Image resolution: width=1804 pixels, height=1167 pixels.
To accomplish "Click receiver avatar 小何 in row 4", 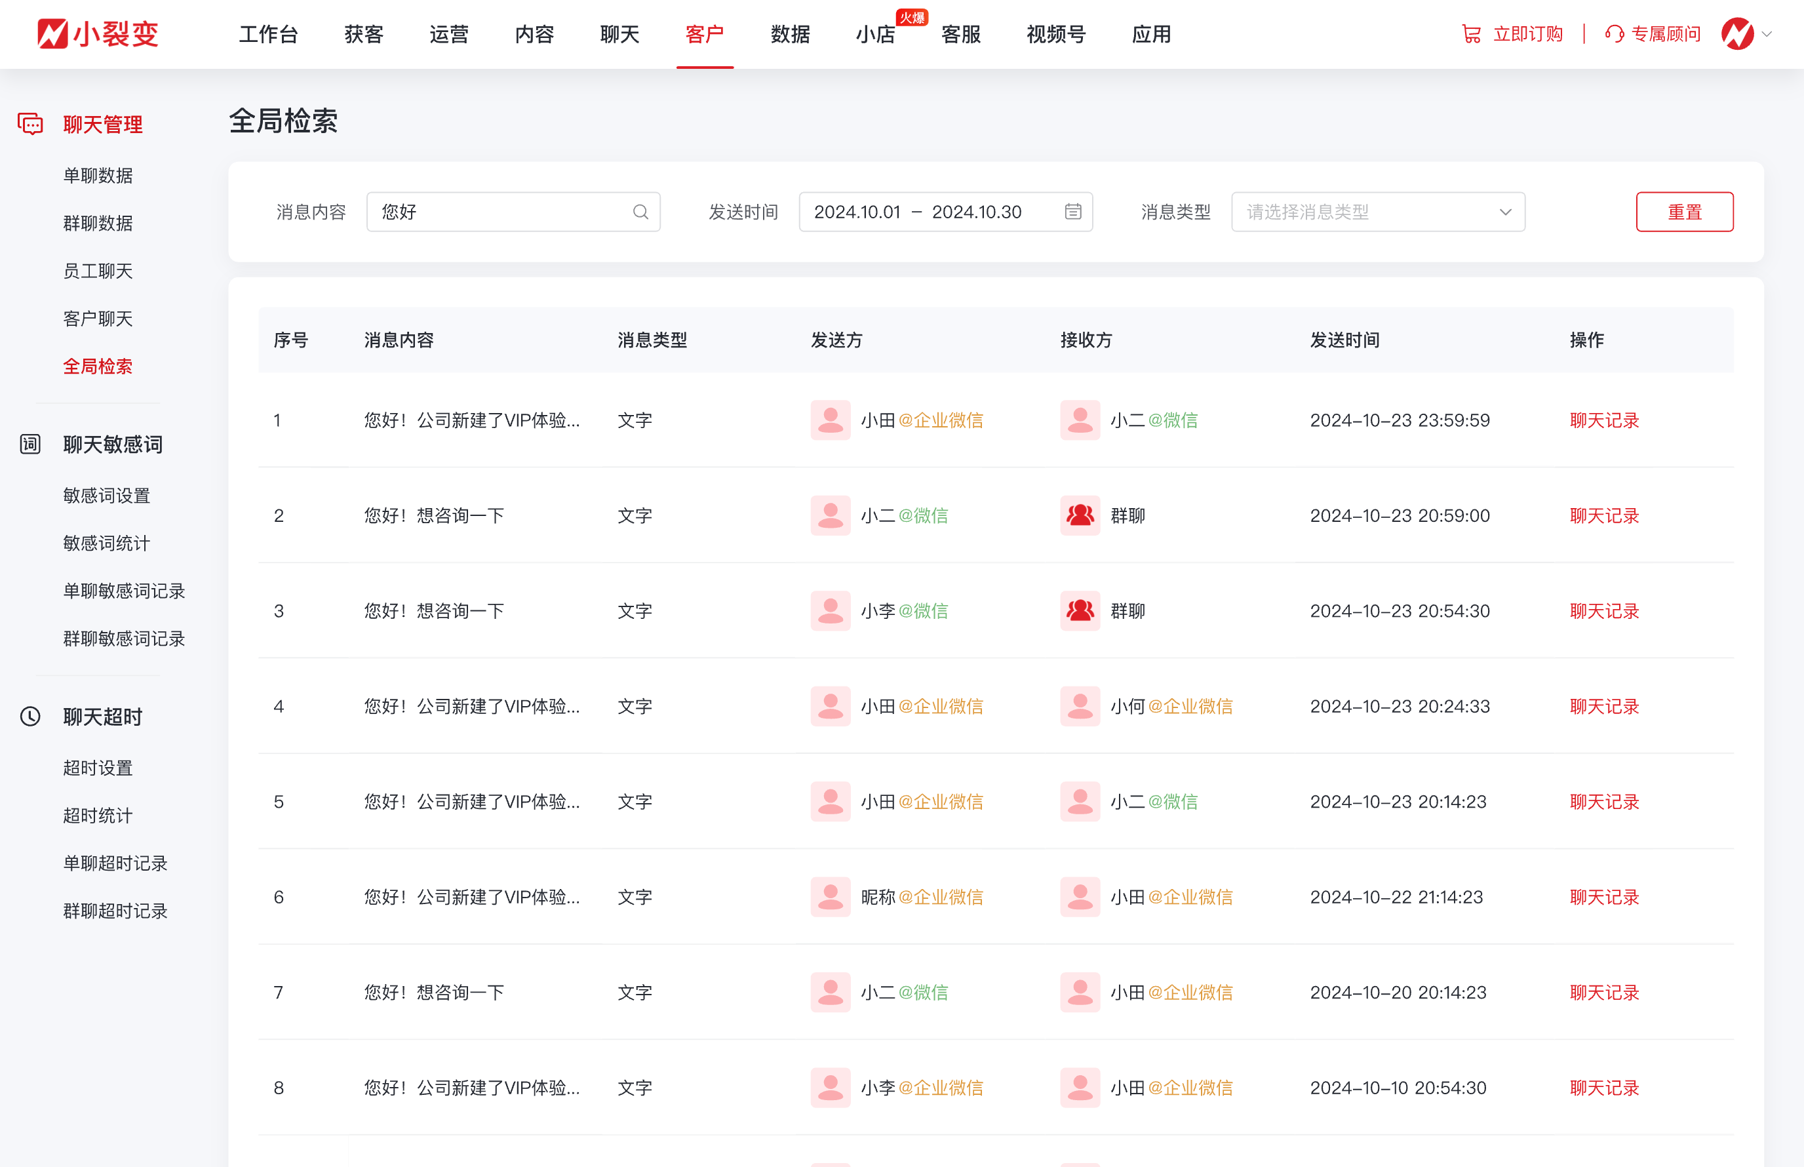I will click(1080, 706).
